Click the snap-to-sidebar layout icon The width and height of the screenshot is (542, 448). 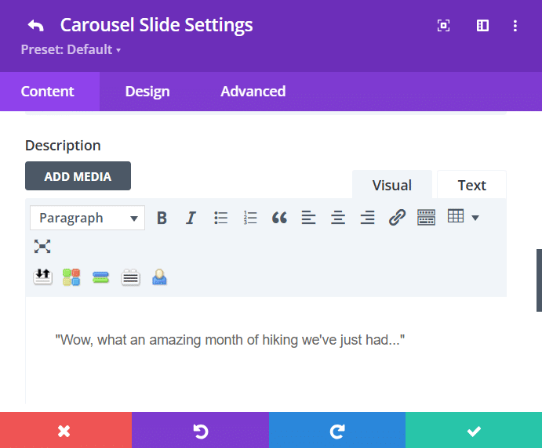(482, 26)
